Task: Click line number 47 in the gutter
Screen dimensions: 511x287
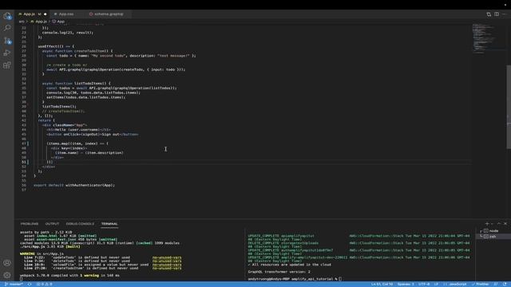Action: point(24,143)
